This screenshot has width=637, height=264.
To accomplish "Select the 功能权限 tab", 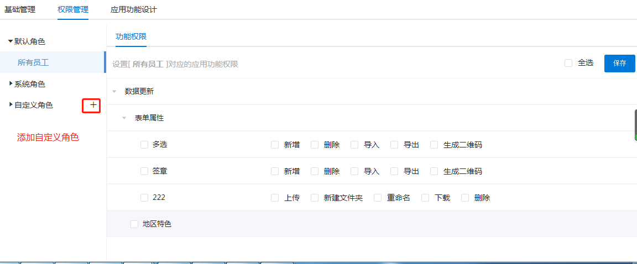I will 131,36.
